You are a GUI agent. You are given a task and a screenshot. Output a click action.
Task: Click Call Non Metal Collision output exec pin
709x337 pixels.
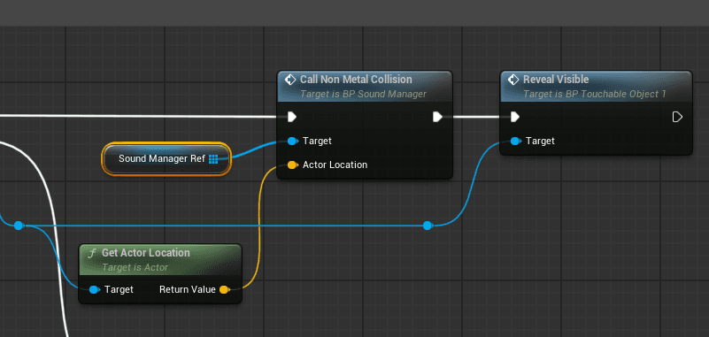(437, 117)
